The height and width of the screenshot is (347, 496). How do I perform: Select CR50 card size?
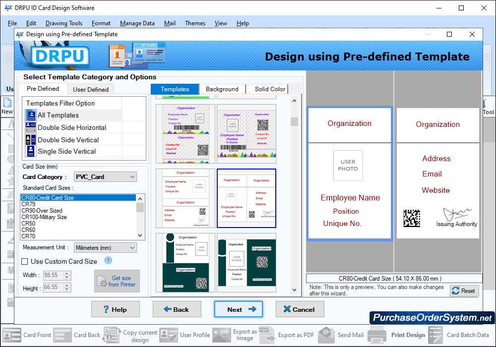click(x=78, y=224)
